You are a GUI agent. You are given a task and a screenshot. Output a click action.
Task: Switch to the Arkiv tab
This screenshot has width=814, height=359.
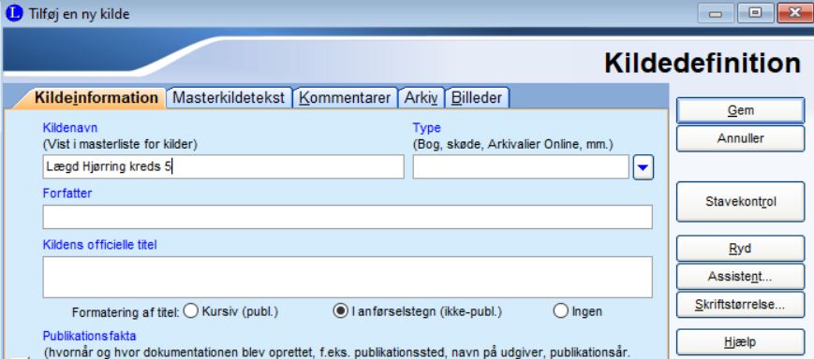(421, 97)
